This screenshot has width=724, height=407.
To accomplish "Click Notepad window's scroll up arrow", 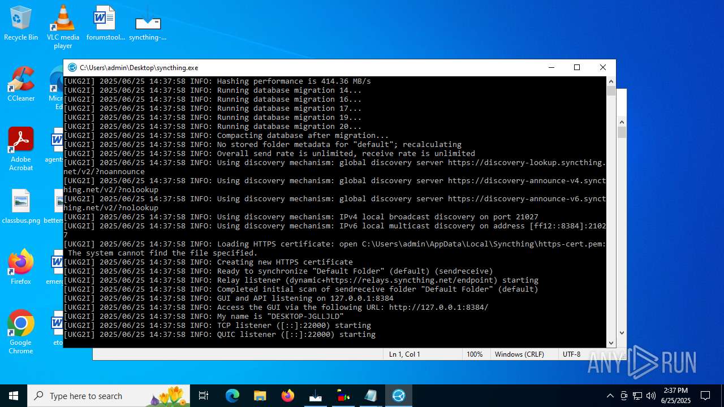I will (622, 122).
